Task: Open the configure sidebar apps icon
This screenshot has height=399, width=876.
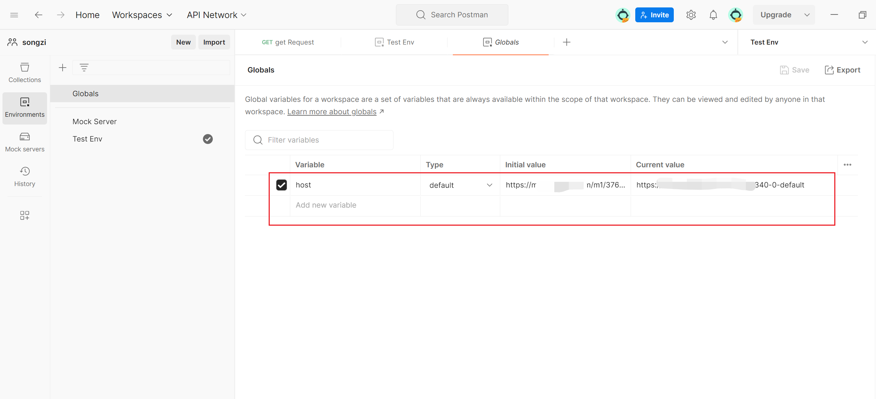Action: coord(25,215)
